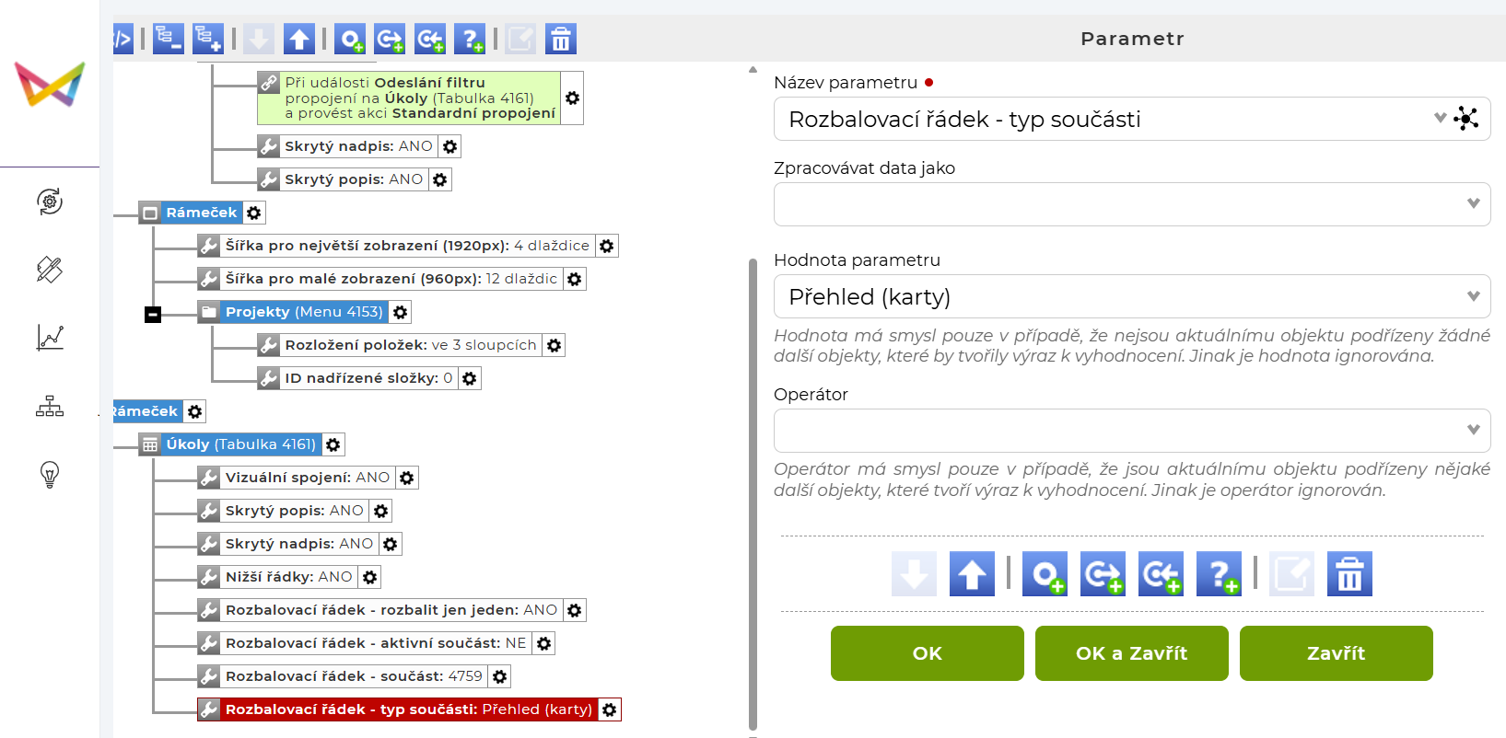Click the network icon beside Název parametru field
The height and width of the screenshot is (738, 1506).
tap(1465, 119)
